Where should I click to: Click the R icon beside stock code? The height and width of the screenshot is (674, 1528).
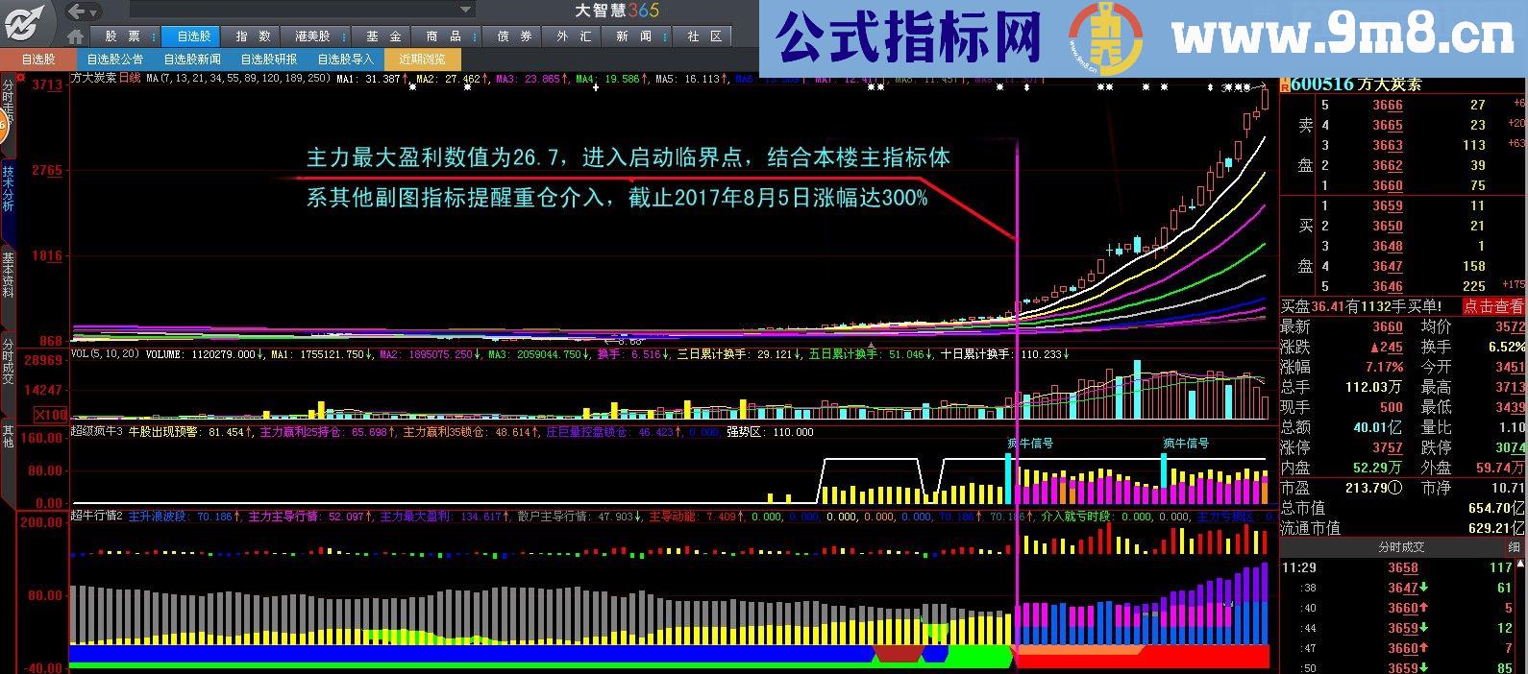[1284, 84]
